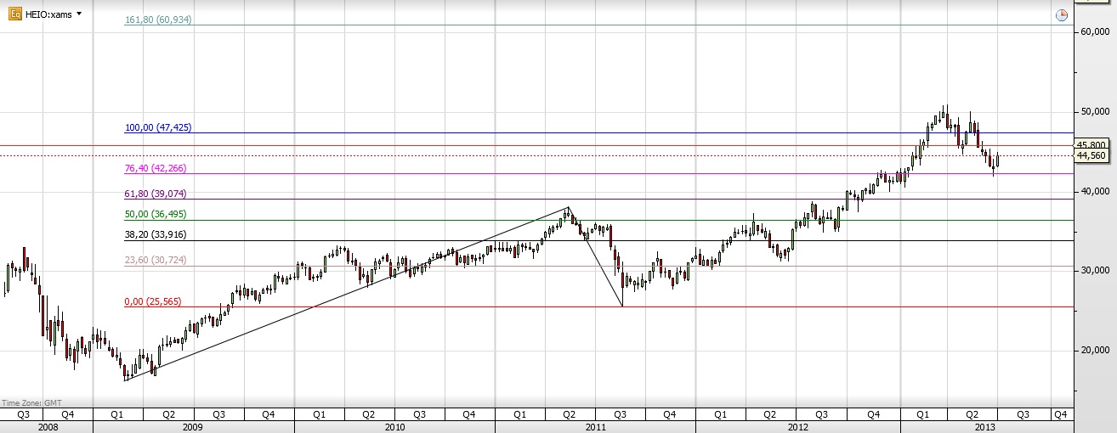Image resolution: width=1117 pixels, height=433 pixels.
Task: Click the Q4 quarter label of 2012
Action: (x=875, y=414)
